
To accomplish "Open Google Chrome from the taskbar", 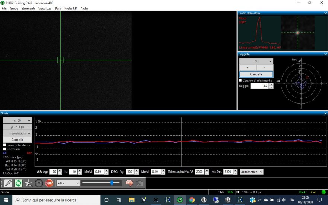I will tap(192, 200).
